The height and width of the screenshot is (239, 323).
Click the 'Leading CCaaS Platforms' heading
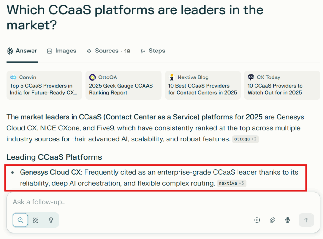[54, 157]
